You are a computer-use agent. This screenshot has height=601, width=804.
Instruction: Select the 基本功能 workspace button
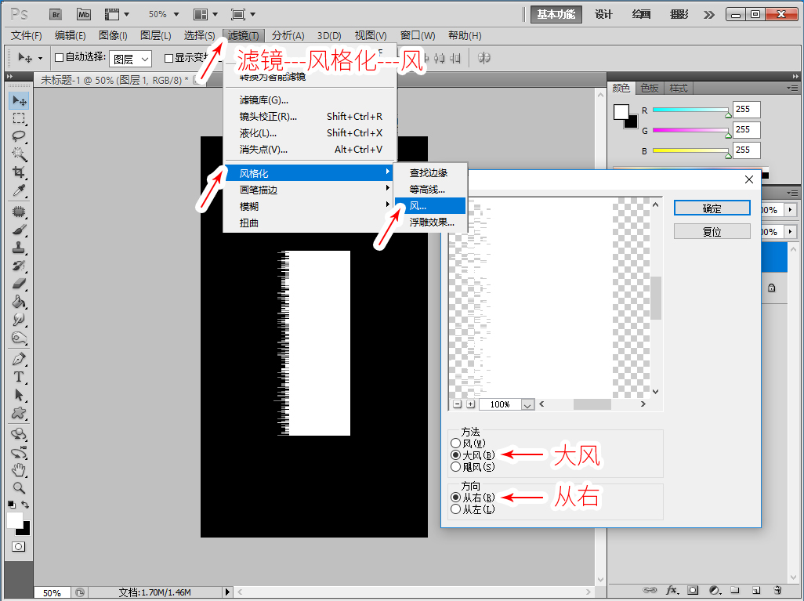(556, 14)
